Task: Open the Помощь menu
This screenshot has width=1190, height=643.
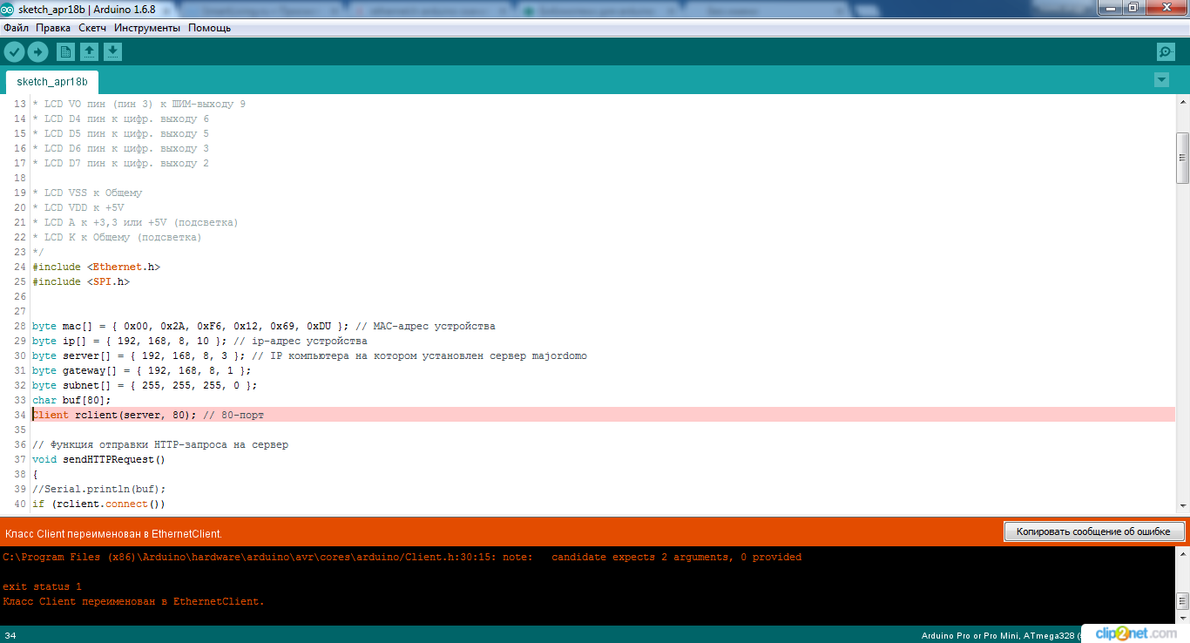Action: (x=210, y=28)
